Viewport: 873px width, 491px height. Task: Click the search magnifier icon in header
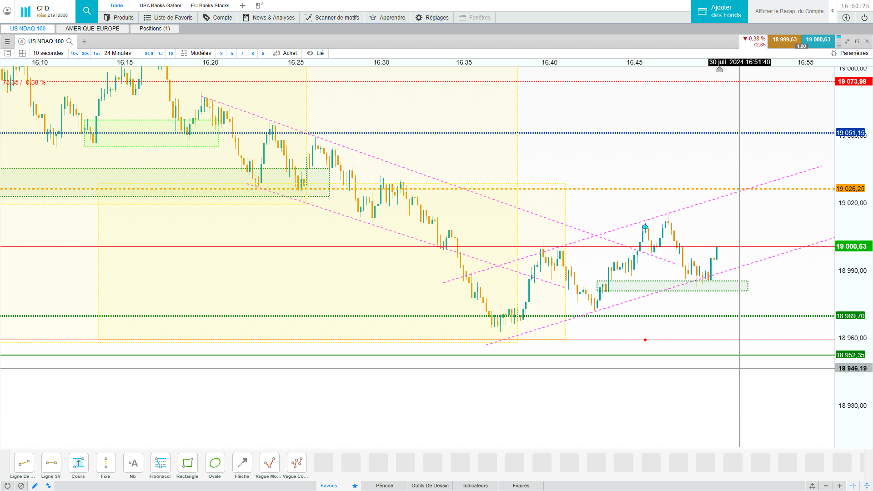87,11
